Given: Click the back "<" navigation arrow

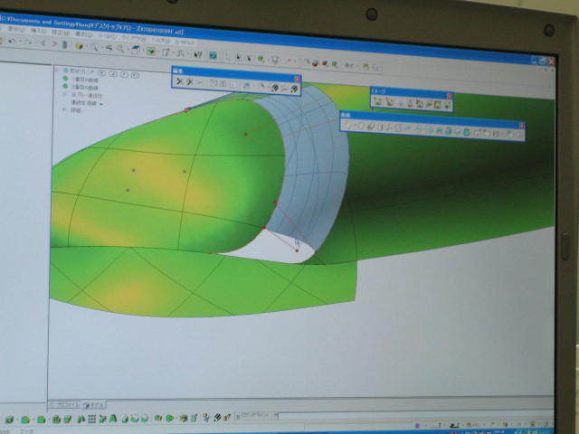Looking at the screenshot, I should (x=43, y=43).
